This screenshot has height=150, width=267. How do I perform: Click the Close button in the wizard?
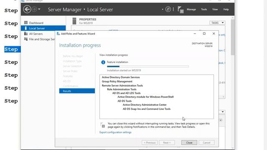coord(189,142)
